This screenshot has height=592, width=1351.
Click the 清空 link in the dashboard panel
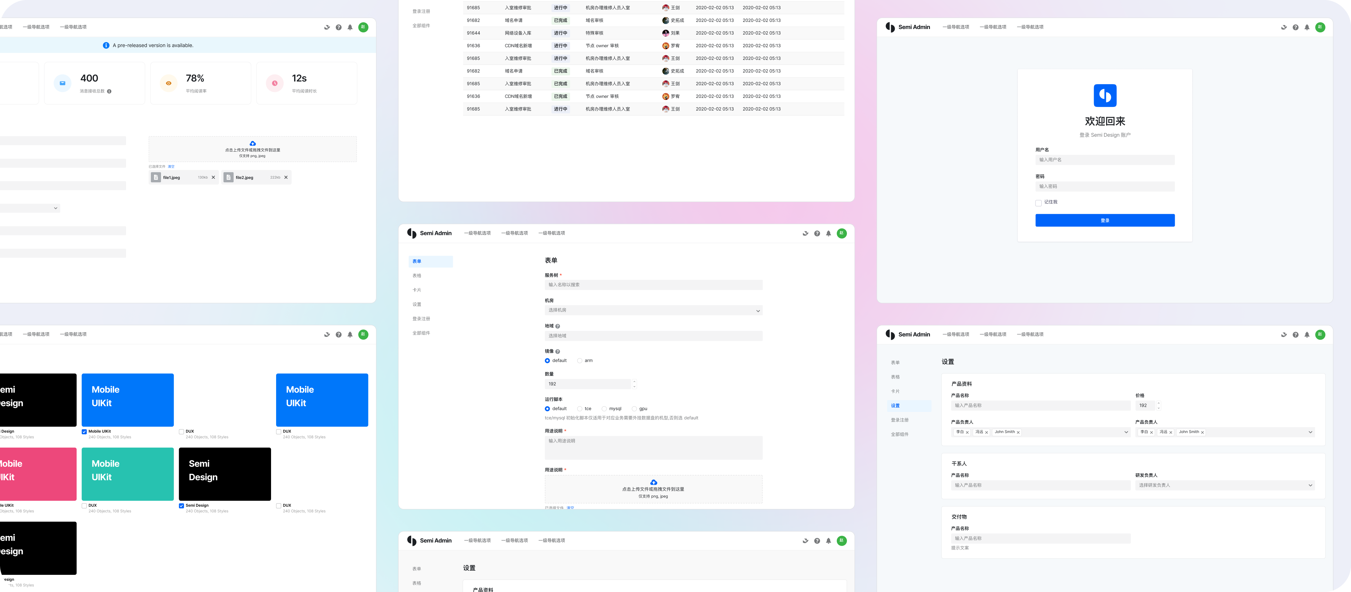[x=171, y=167]
